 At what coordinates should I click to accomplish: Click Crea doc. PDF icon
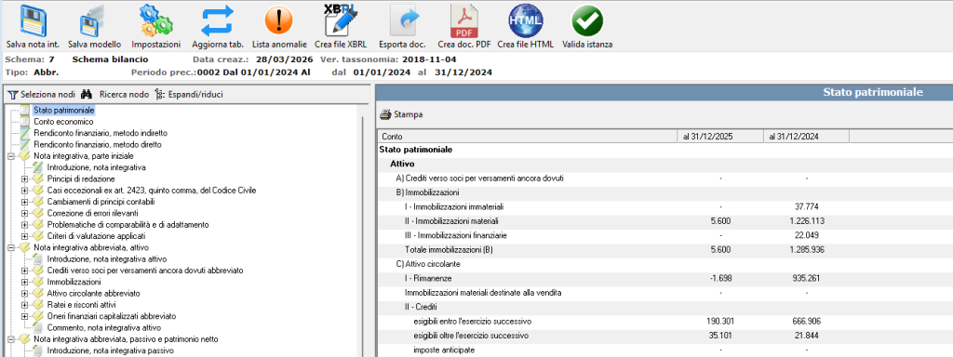tap(463, 21)
